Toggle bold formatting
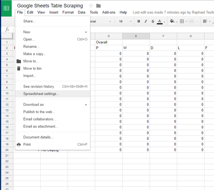 coord(139,21)
